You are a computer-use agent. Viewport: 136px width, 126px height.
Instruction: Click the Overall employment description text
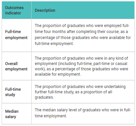click(81, 66)
